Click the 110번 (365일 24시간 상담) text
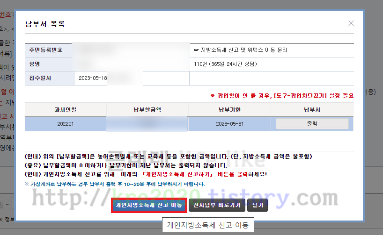This screenshot has height=235, width=383. (225, 64)
